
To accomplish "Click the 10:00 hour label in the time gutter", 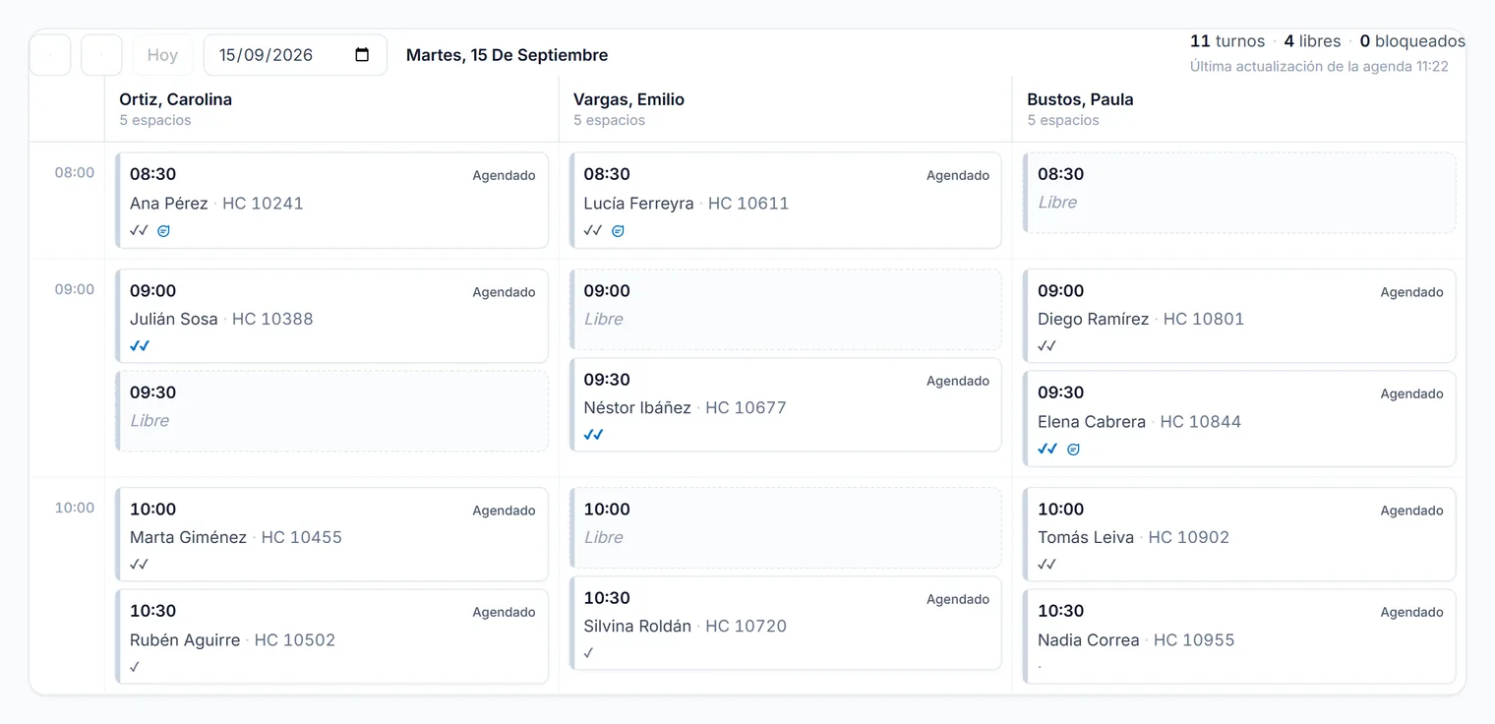I will click(75, 508).
